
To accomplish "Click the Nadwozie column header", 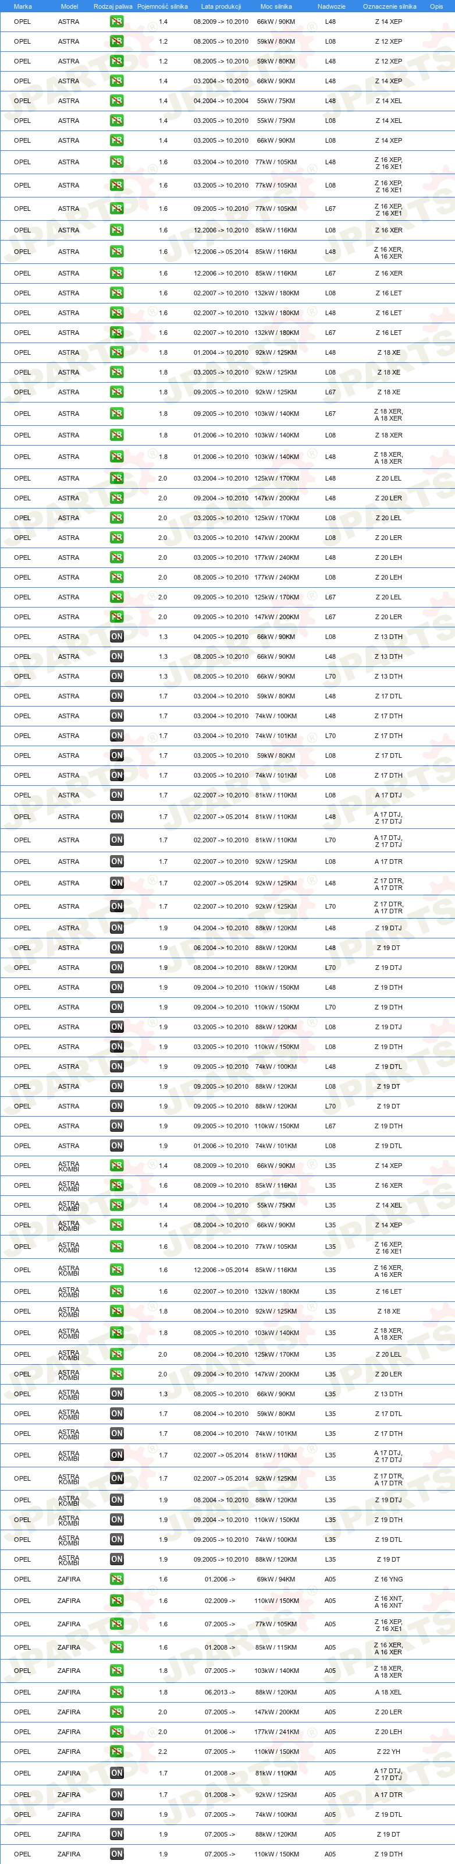I will click(x=332, y=6).
